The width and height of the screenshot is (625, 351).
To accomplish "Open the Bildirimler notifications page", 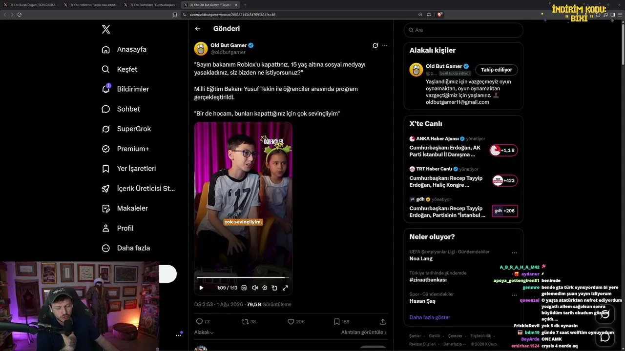I will 125,89.
